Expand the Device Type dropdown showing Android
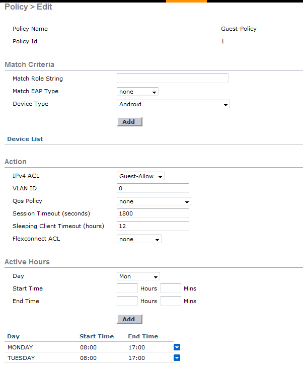 [x=173, y=104]
